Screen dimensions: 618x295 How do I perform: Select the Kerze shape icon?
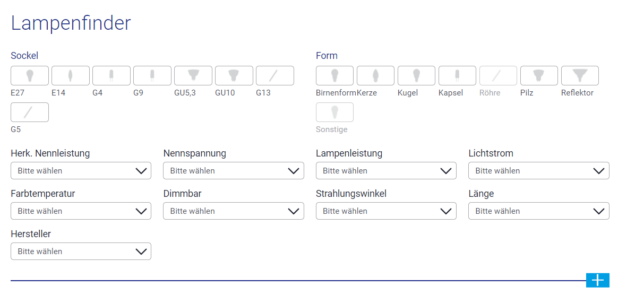[375, 76]
